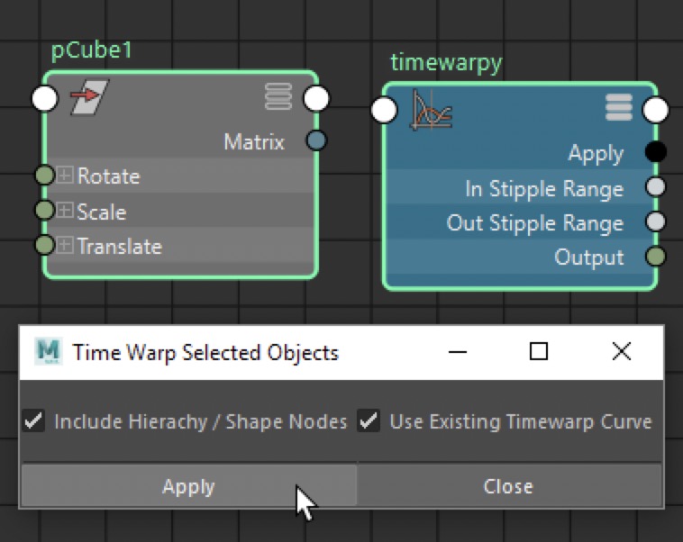This screenshot has width=683, height=542.
Task: Click the Rotate attribute label
Action: pyautogui.click(x=108, y=176)
